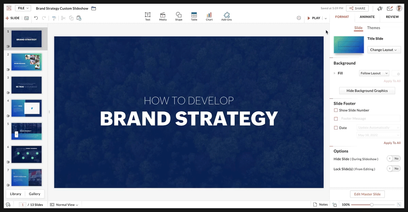Tick the Footer Message checkbox
The height and width of the screenshot is (212, 408).
pos(336,119)
